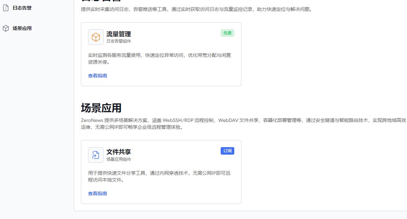Click the blue 订阅 badge
Viewport: 407px width, 219px height.
click(x=227, y=151)
